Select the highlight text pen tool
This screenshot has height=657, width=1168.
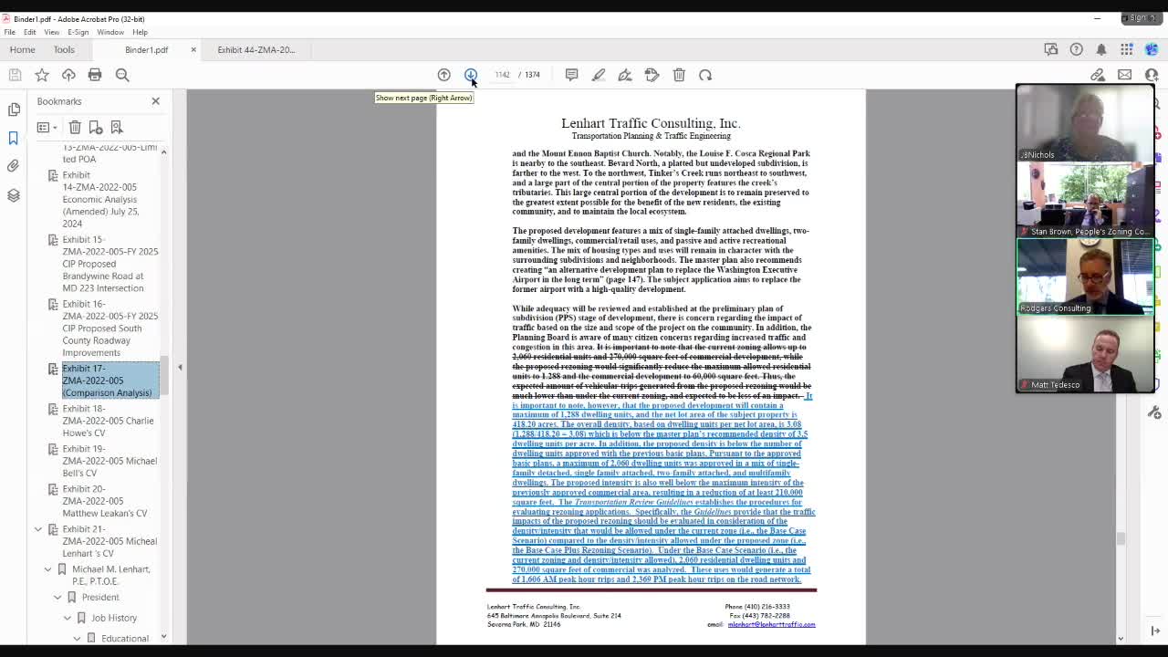pos(599,75)
